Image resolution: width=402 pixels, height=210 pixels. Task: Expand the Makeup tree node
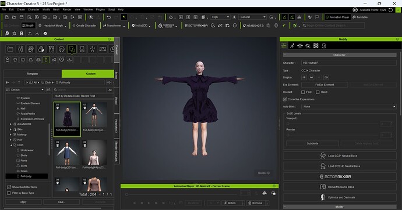point(10,135)
